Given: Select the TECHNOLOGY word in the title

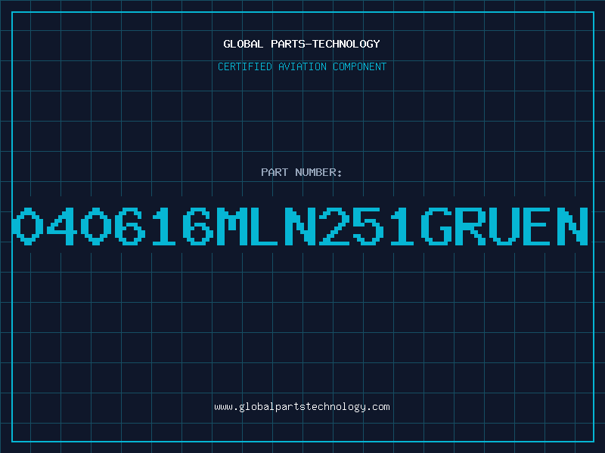Looking at the screenshot, I should [346, 44].
